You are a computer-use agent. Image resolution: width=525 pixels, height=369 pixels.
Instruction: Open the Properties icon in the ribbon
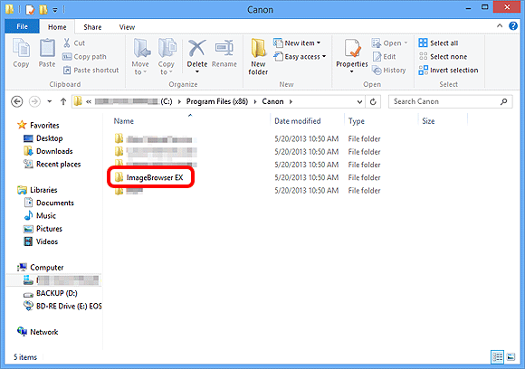[352, 49]
